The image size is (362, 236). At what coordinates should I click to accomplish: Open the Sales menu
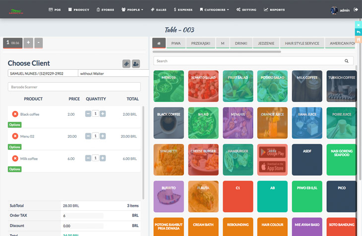(x=159, y=10)
